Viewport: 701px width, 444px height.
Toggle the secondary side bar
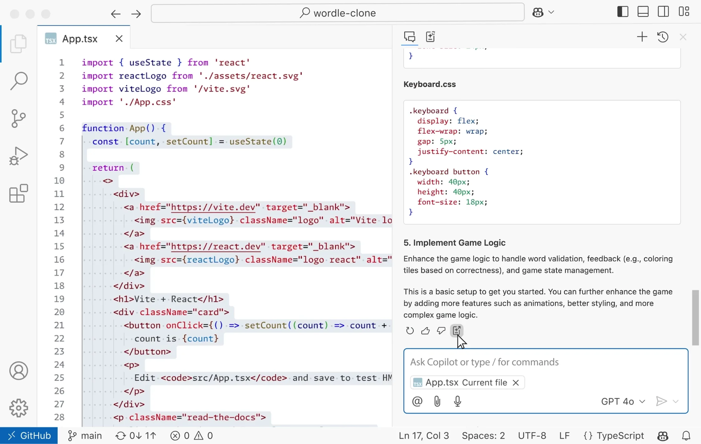click(663, 12)
